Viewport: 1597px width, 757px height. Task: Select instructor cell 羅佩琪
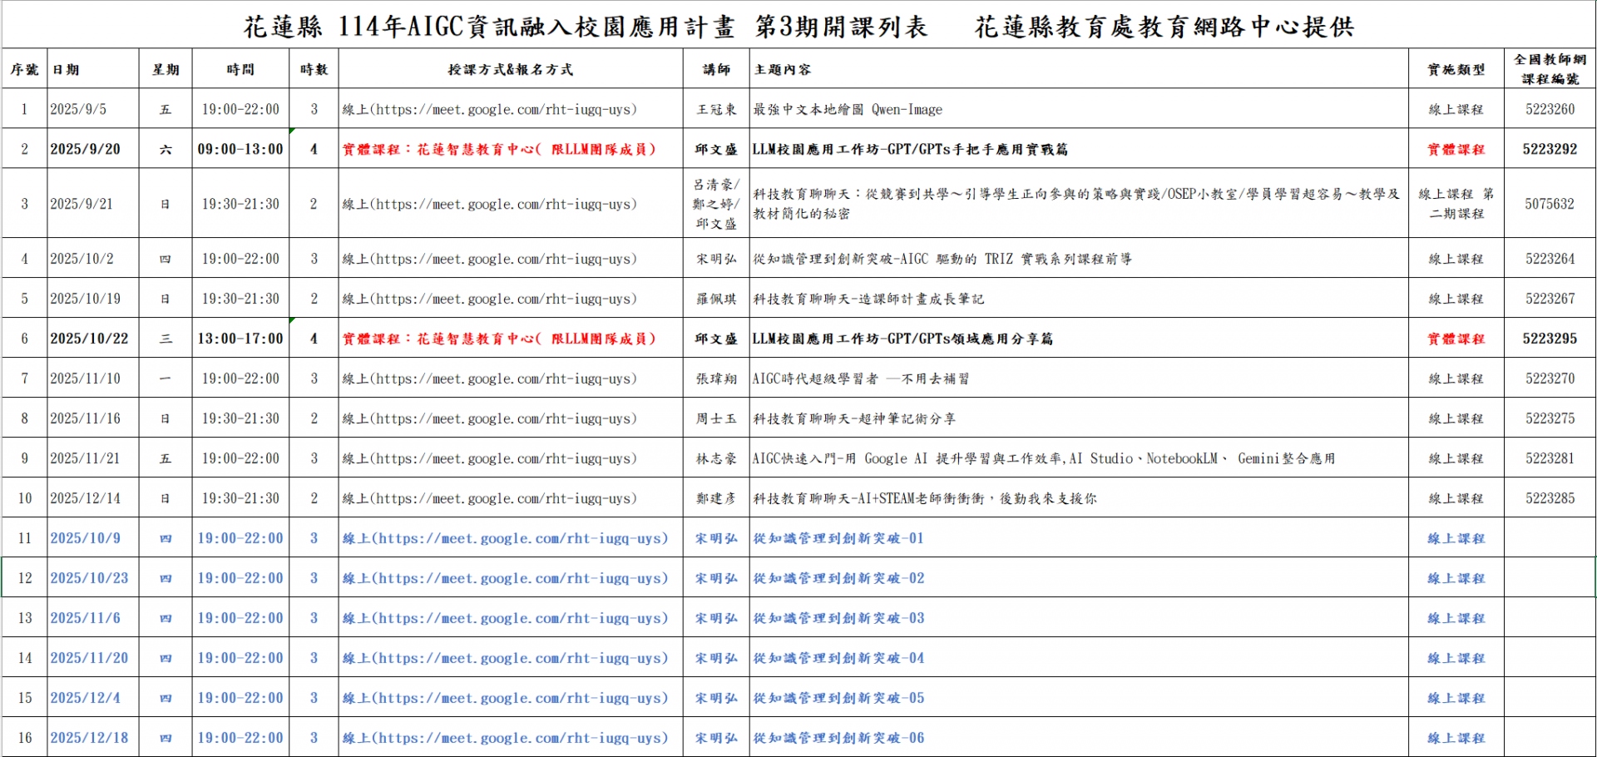(716, 299)
